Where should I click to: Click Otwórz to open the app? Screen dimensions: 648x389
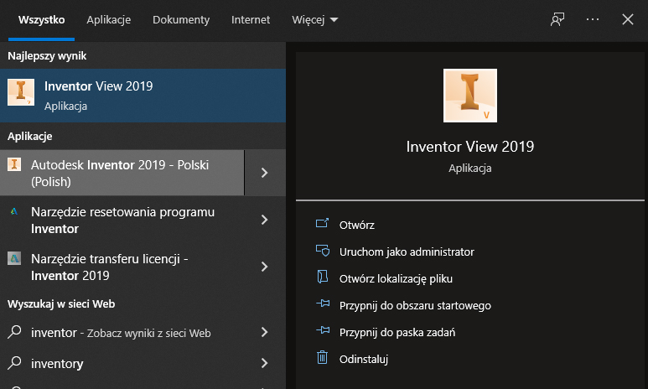tap(356, 225)
